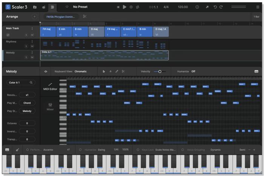The image size is (264, 176).
Task: Click the F#/Gb Phrygian Dominant scale button
Action: coord(60,17)
